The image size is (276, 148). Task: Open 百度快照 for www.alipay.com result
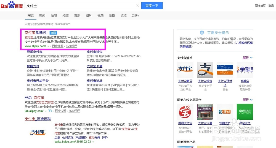(x=58, y=46)
